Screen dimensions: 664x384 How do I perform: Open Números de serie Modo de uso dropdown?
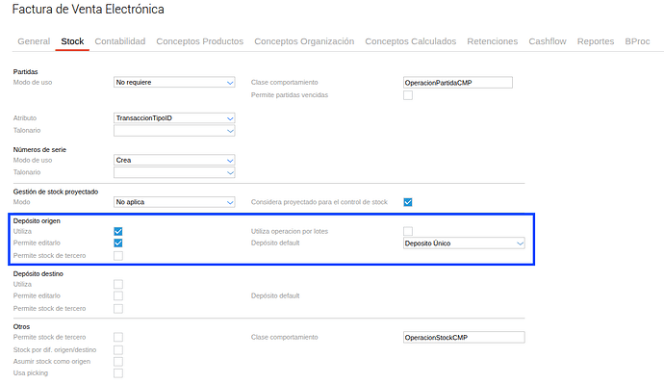pos(174,160)
